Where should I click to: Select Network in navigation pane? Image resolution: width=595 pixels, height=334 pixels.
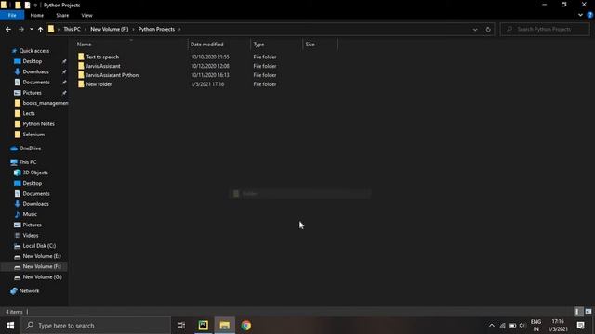(x=29, y=290)
